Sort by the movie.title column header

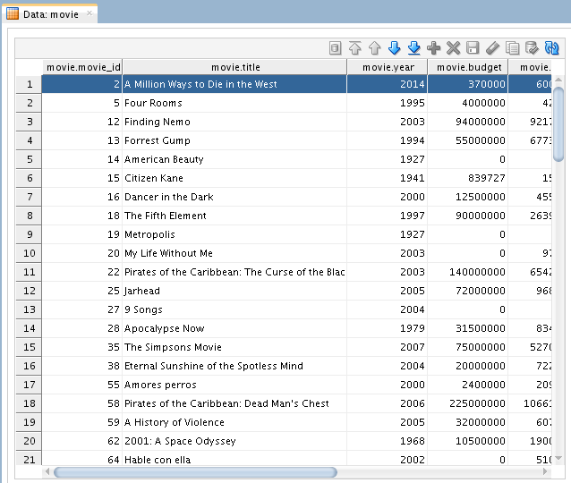(x=234, y=67)
